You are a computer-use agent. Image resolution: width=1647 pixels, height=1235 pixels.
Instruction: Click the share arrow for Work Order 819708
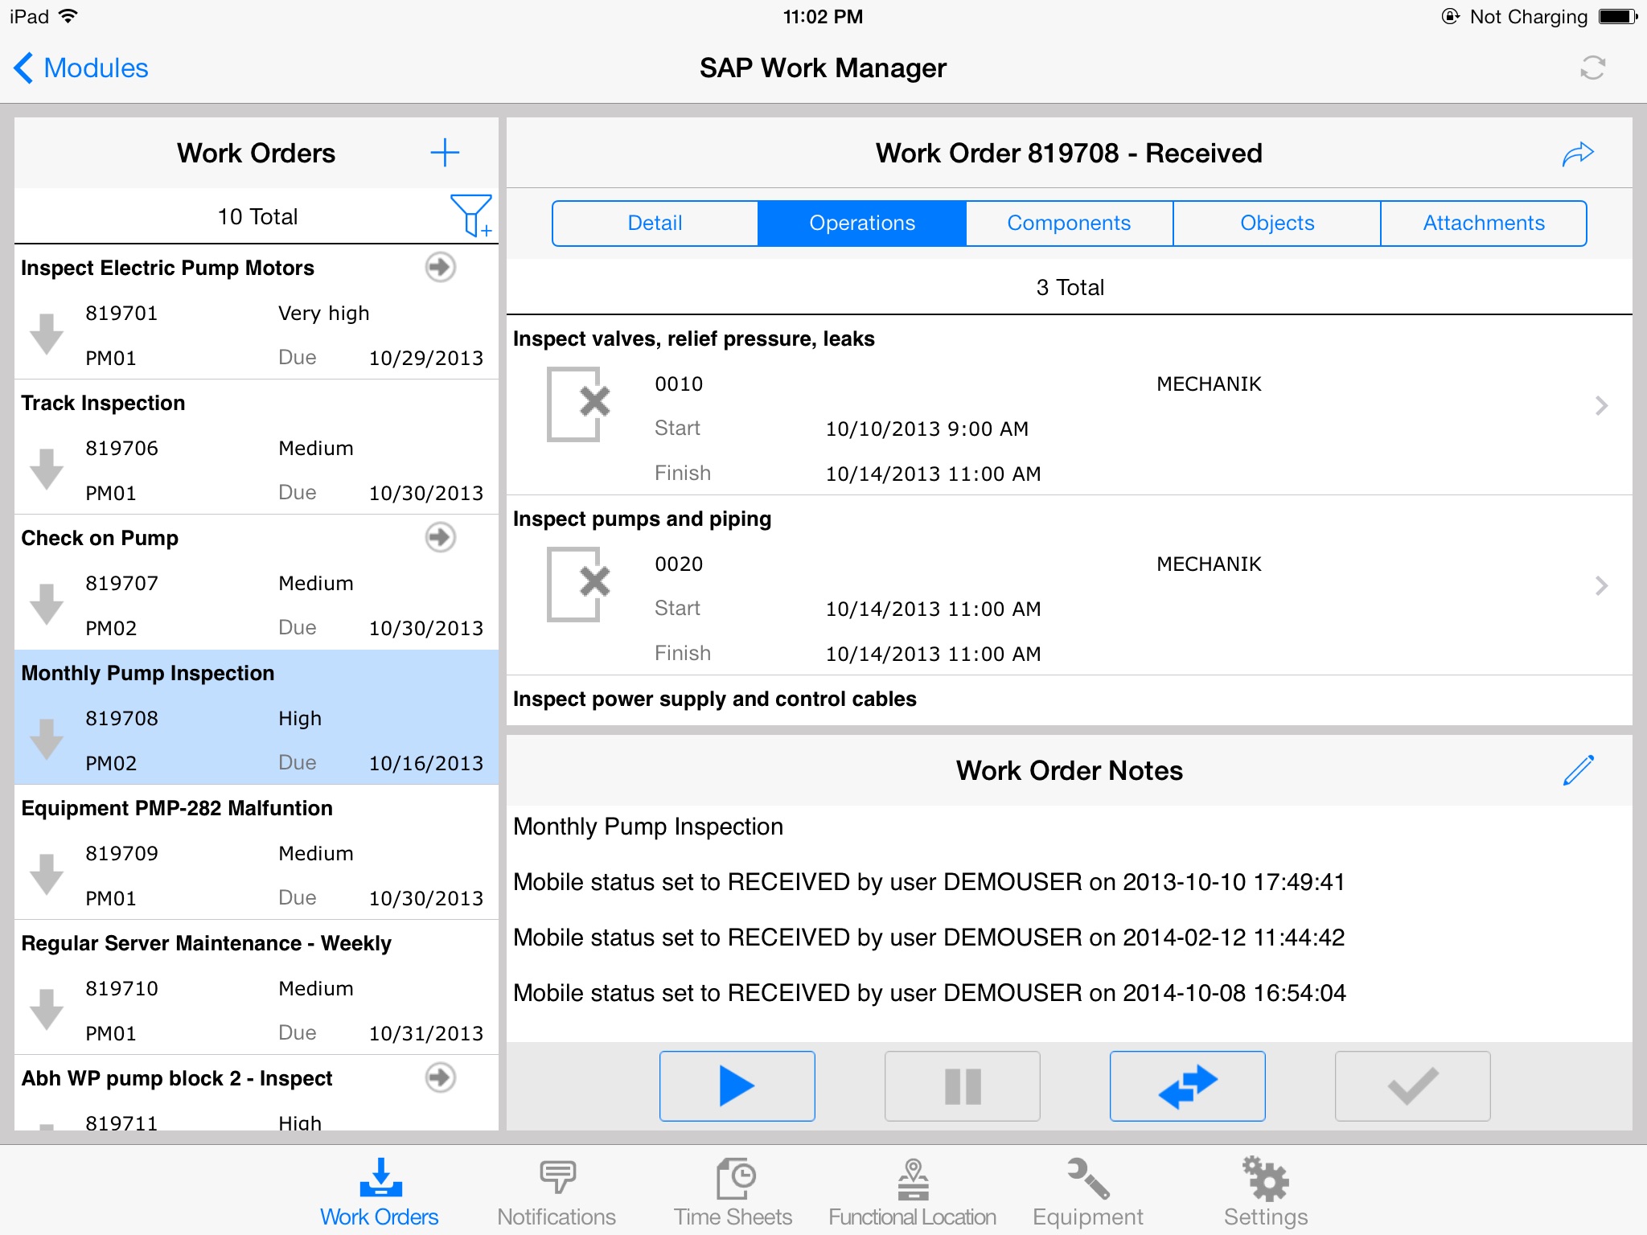point(1577,154)
